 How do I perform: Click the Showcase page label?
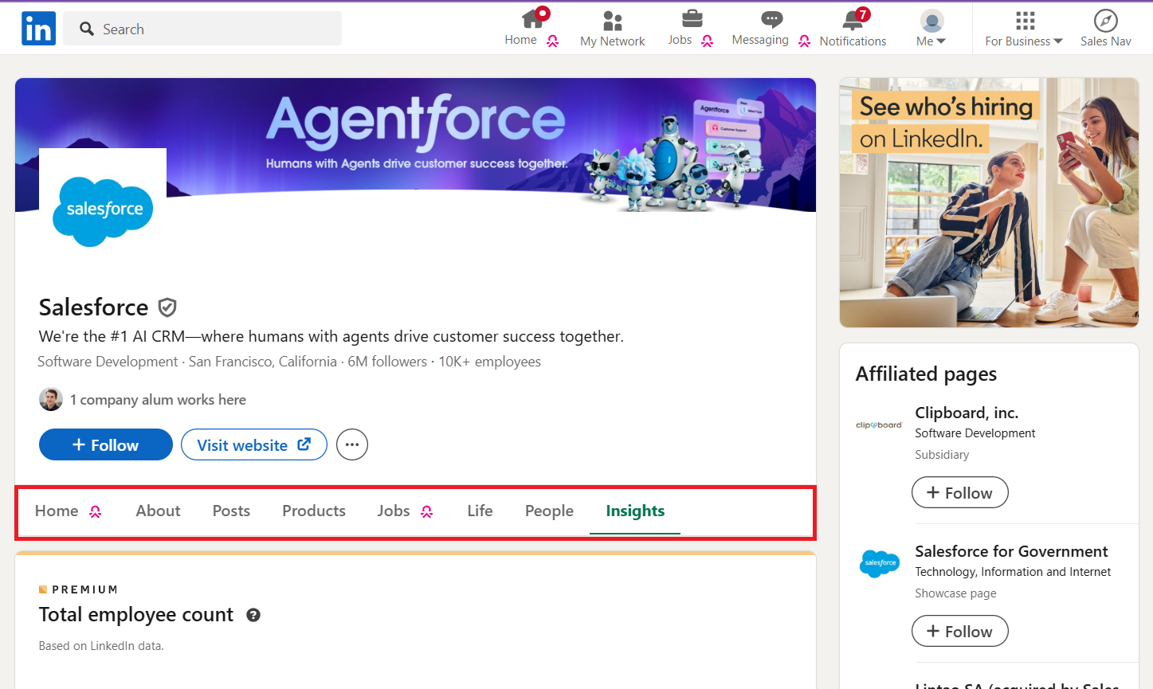click(955, 593)
